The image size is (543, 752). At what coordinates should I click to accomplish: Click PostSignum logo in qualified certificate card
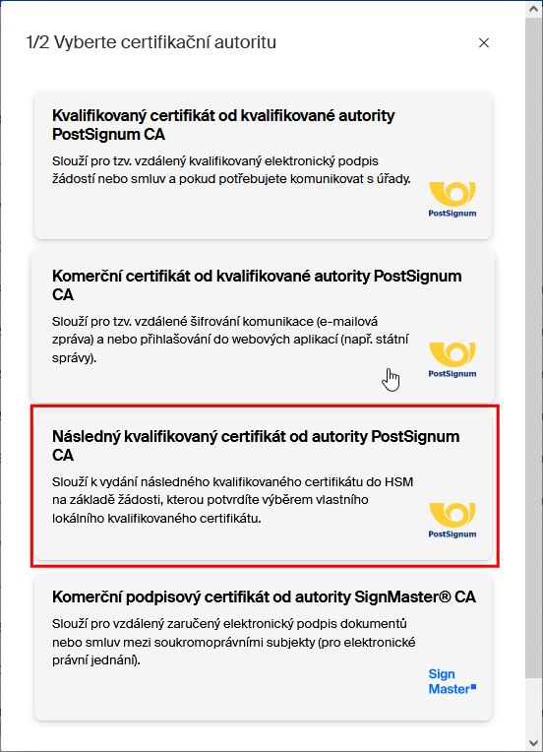[x=452, y=200]
